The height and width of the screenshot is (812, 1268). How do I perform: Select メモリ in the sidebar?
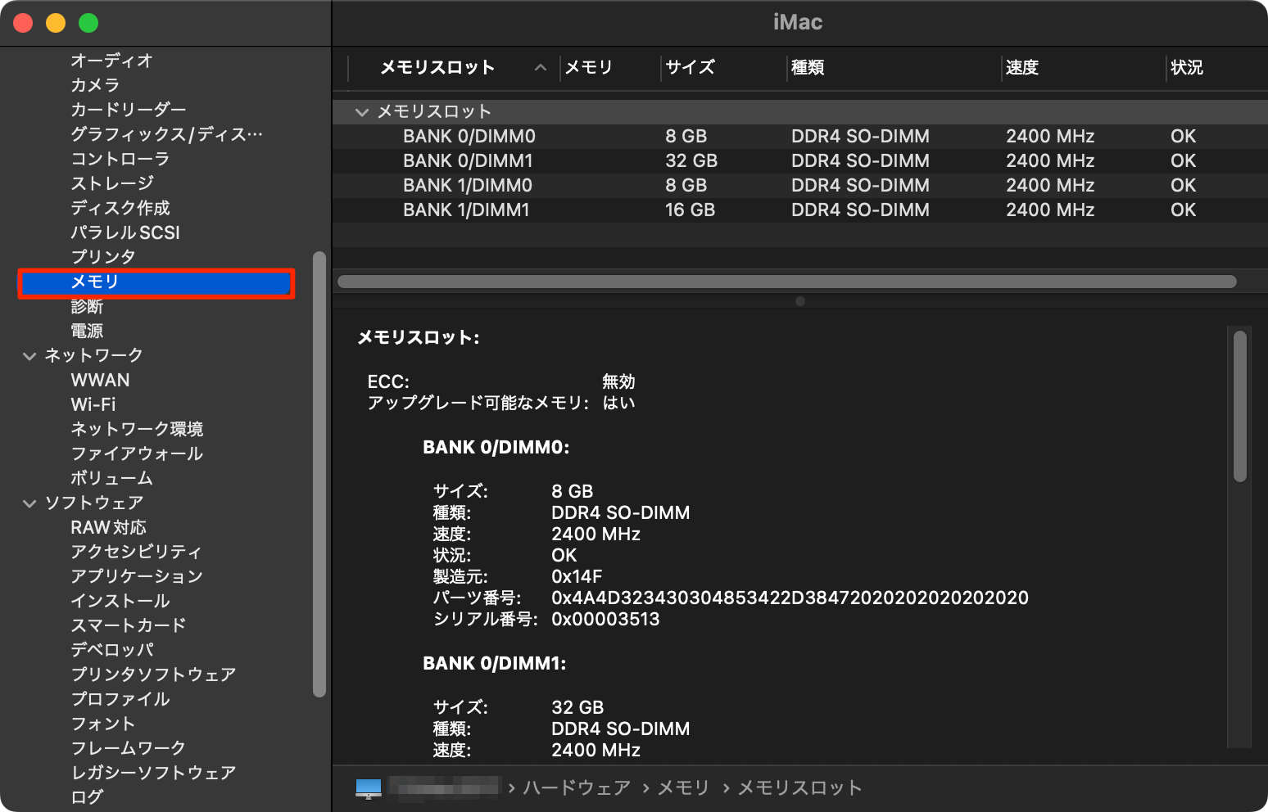[156, 282]
